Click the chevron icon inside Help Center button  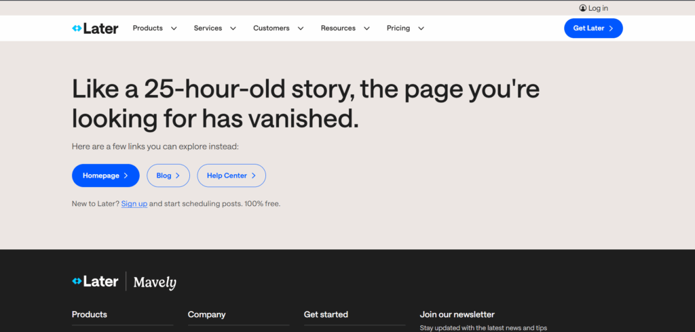click(254, 175)
